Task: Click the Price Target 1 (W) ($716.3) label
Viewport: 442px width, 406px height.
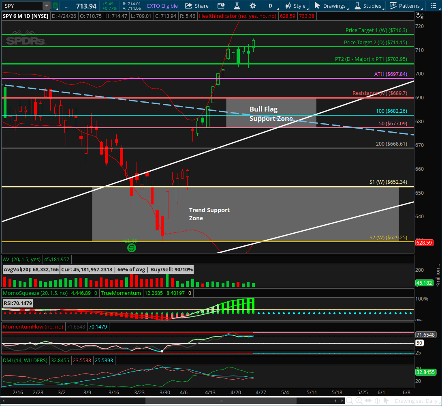Action: point(376,30)
